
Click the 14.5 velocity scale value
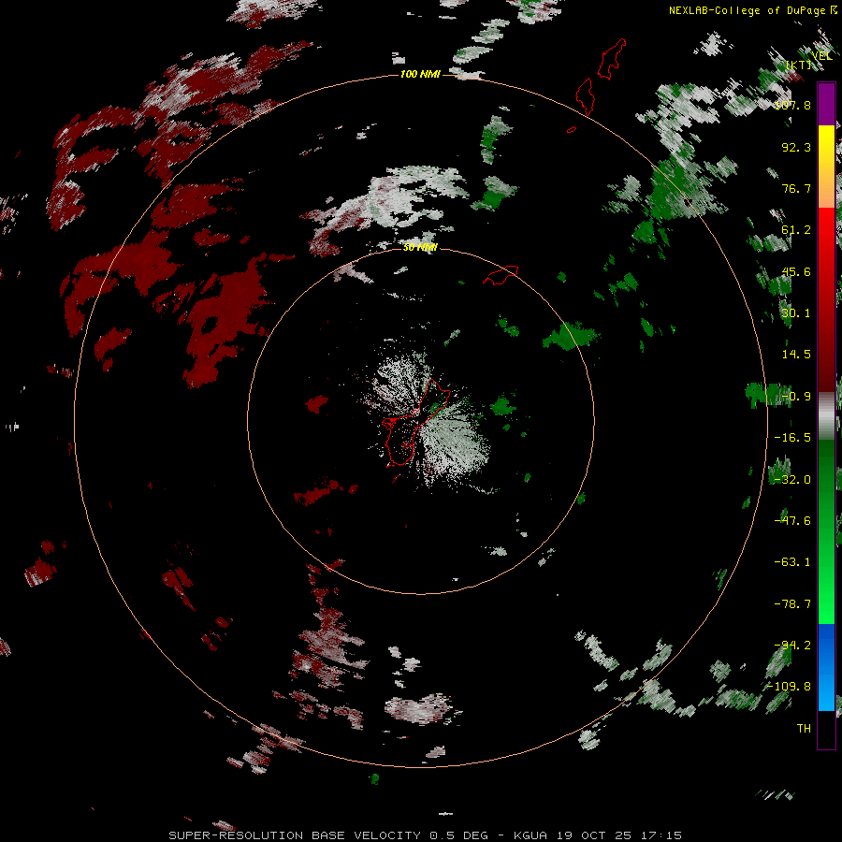tap(796, 355)
